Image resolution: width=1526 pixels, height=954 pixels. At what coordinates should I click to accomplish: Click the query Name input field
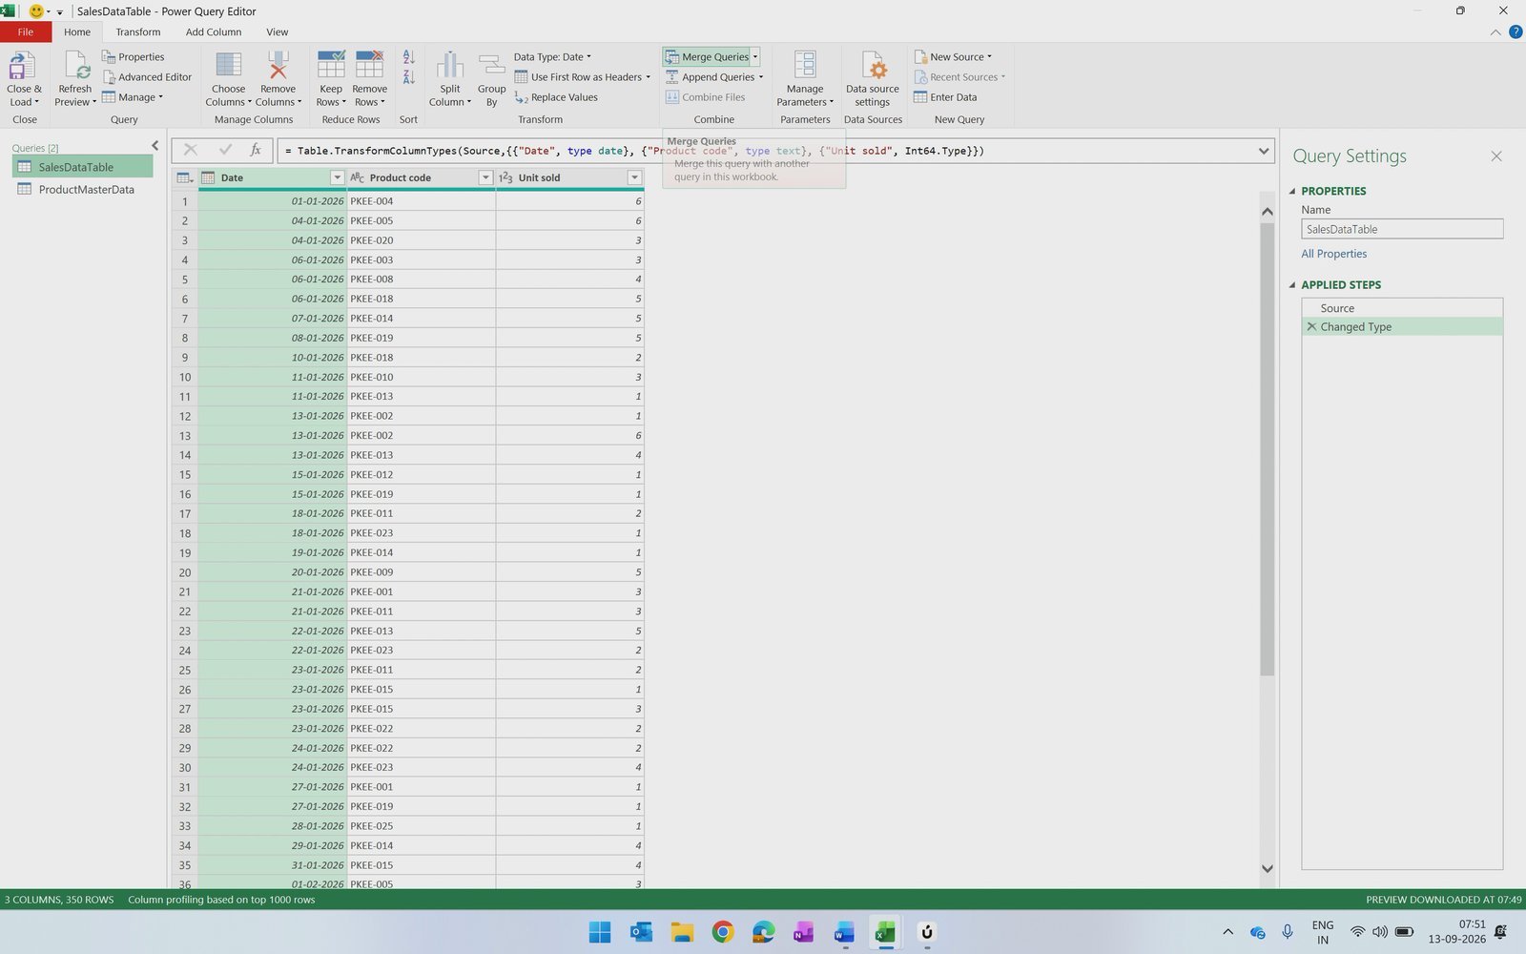pyautogui.click(x=1402, y=229)
